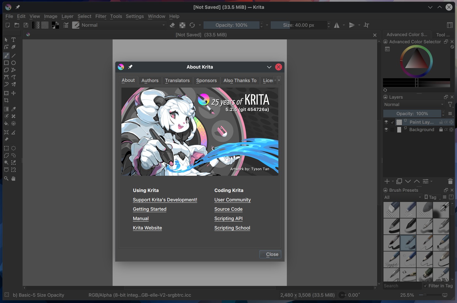Open the Scripting School link
The height and width of the screenshot is (303, 457).
[232, 228]
